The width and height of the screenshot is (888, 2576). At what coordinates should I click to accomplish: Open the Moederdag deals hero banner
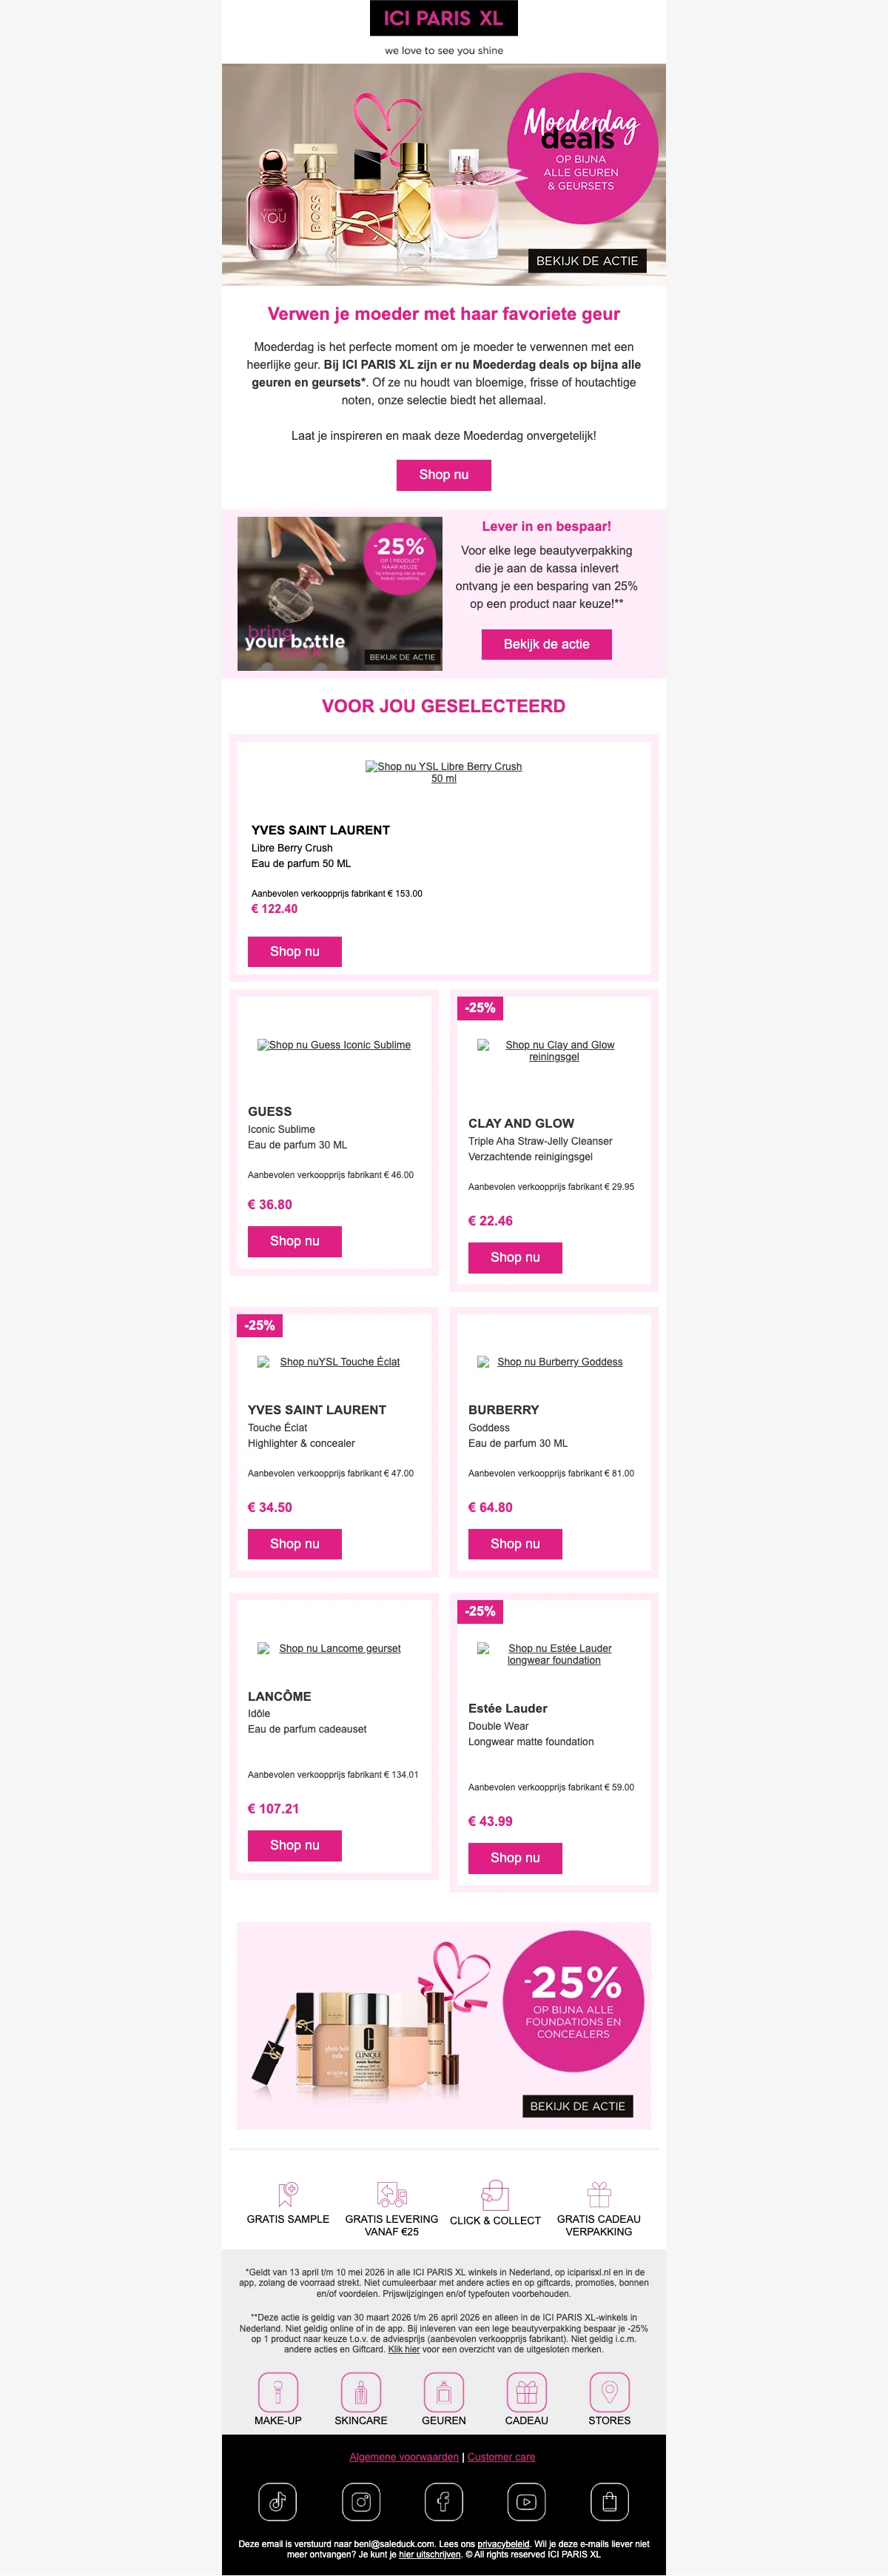(x=443, y=174)
